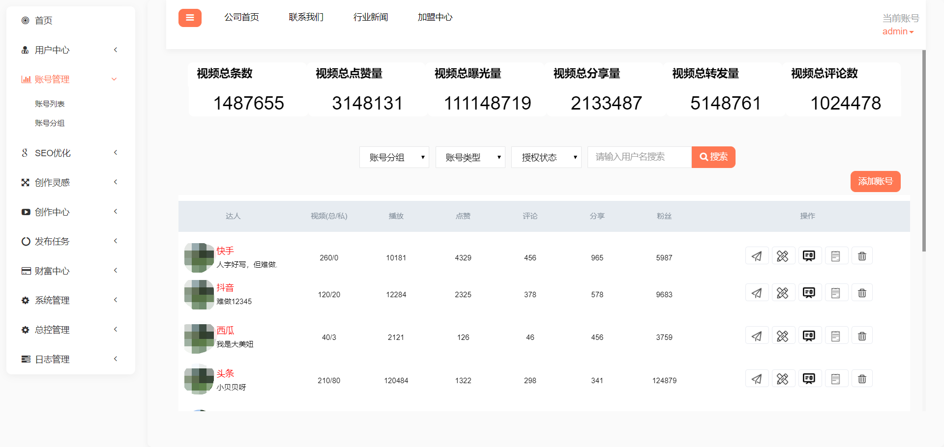Open the presentation board icon for 西瓜

[x=809, y=336]
